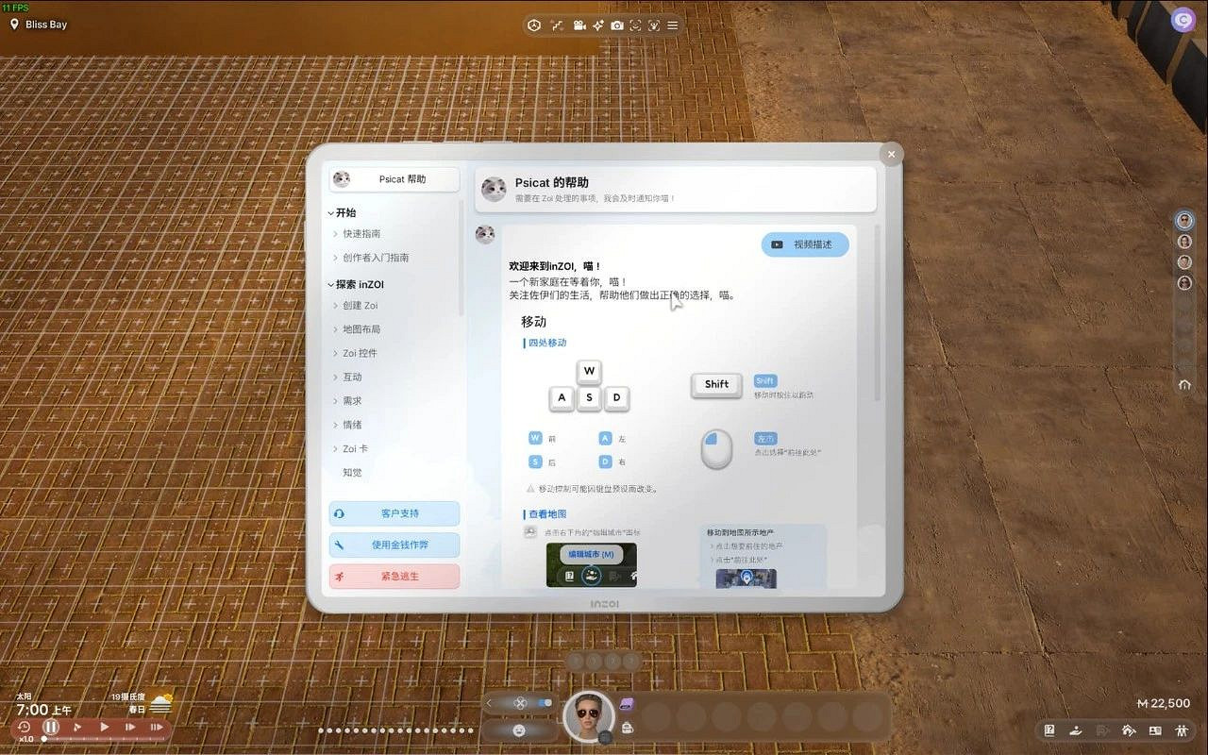Collapse the 探索 inZOI section
This screenshot has width=1208, height=755.
pyautogui.click(x=331, y=285)
